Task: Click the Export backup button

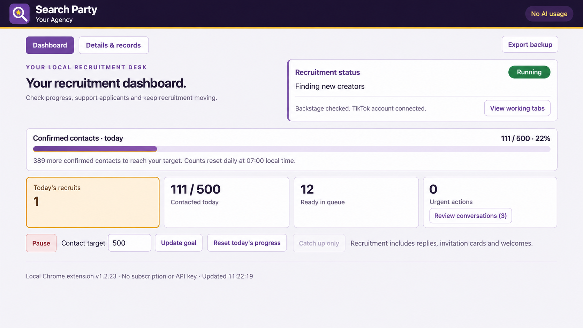Action: 530,44
